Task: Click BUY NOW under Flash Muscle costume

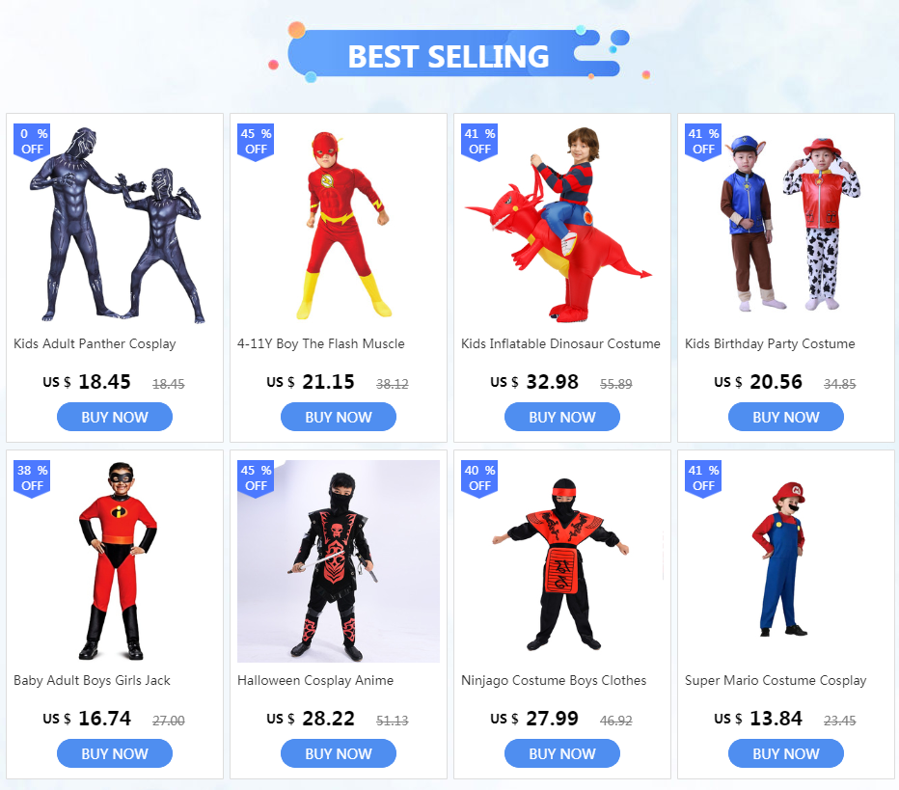Action: (339, 417)
